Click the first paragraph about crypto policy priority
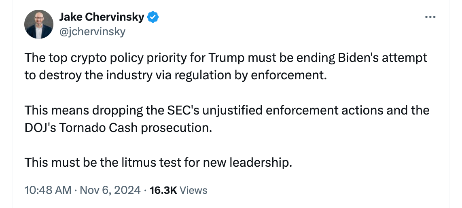This screenshot has width=462, height=208. pyautogui.click(x=226, y=66)
